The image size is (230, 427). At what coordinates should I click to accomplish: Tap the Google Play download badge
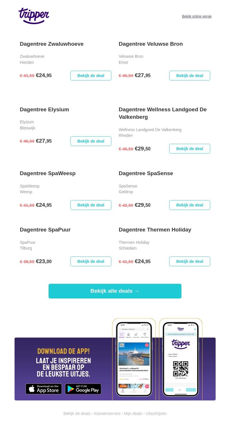pos(83,389)
